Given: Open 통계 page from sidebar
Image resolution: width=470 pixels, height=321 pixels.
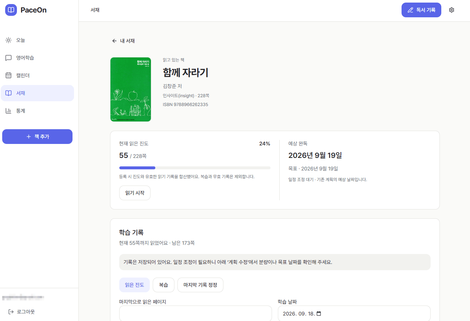Looking at the screenshot, I should pyautogui.click(x=37, y=111).
